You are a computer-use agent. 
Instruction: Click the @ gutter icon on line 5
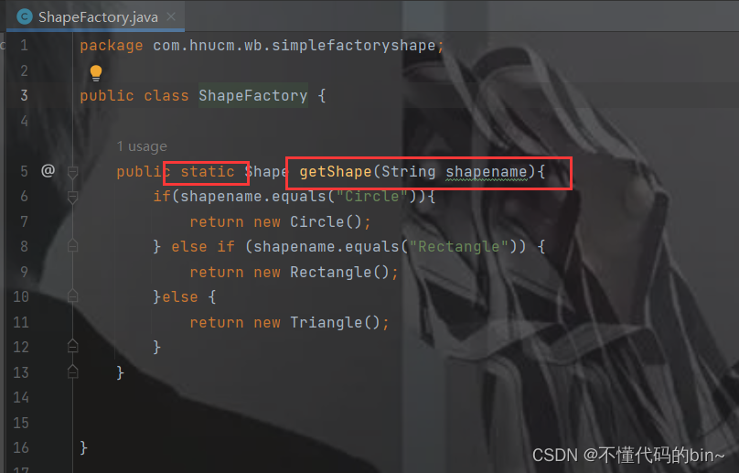click(48, 170)
